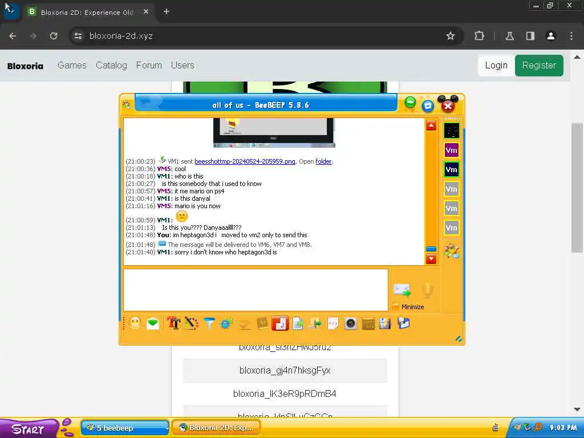Viewport: 584px width, 438px height.
Task: Toggle the browser side panel icon
Action: 530,36
